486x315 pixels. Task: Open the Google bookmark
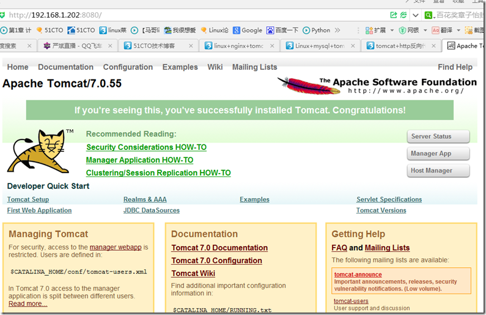pyautogui.click(x=248, y=30)
